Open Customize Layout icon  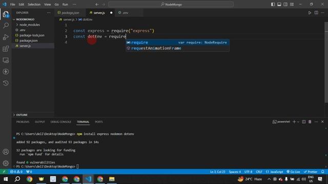point(292,5)
